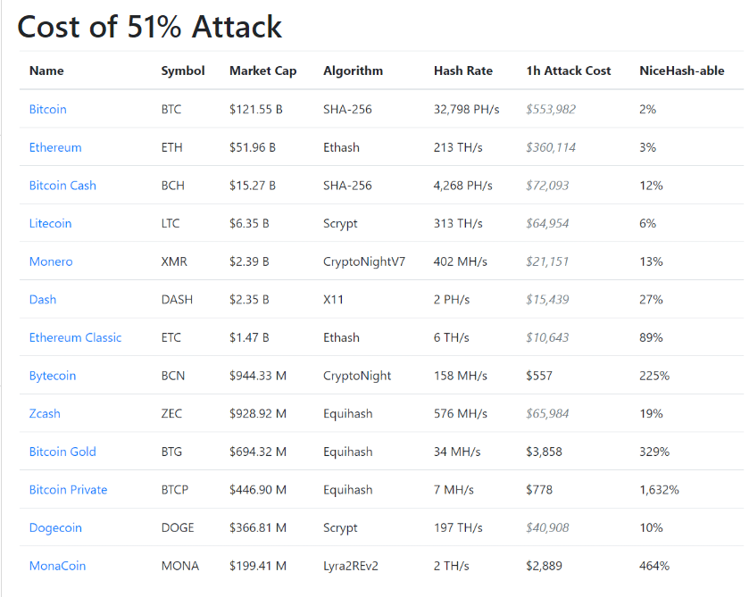Click the Symbol column header
The image size is (749, 597).
(x=183, y=70)
